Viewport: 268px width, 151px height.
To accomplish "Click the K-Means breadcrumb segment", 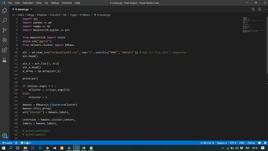I will click(85, 15).
